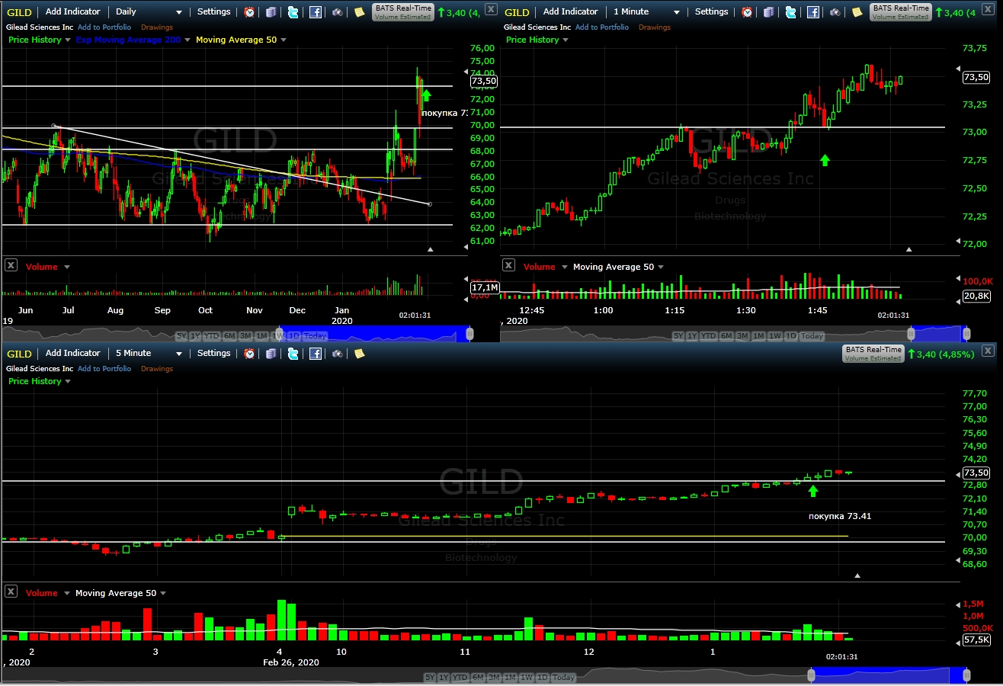
Task: Snapshot the 5 Minute chart with camera
Action: pyautogui.click(x=338, y=354)
